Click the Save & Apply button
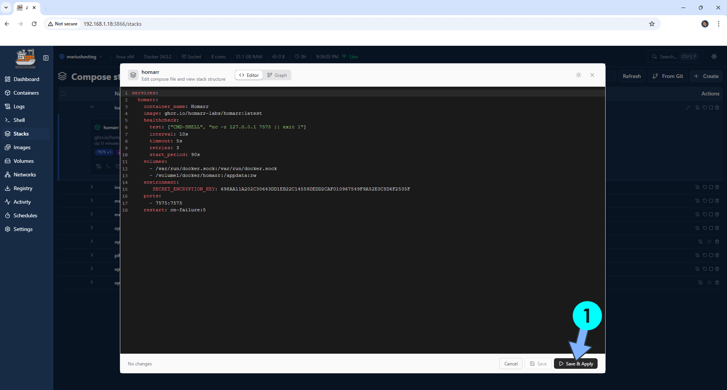The height and width of the screenshot is (390, 727). tap(576, 363)
